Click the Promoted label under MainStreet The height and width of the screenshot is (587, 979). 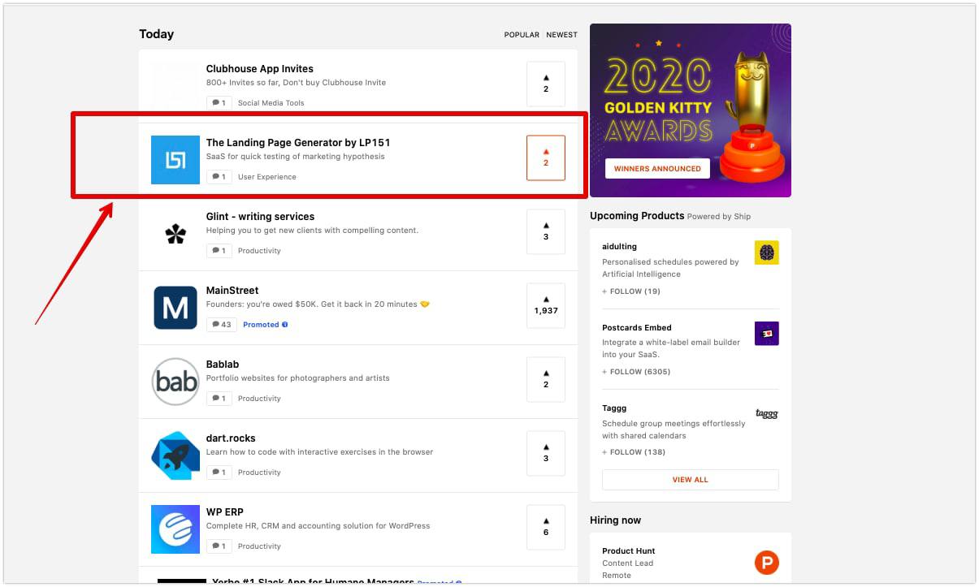tap(265, 325)
